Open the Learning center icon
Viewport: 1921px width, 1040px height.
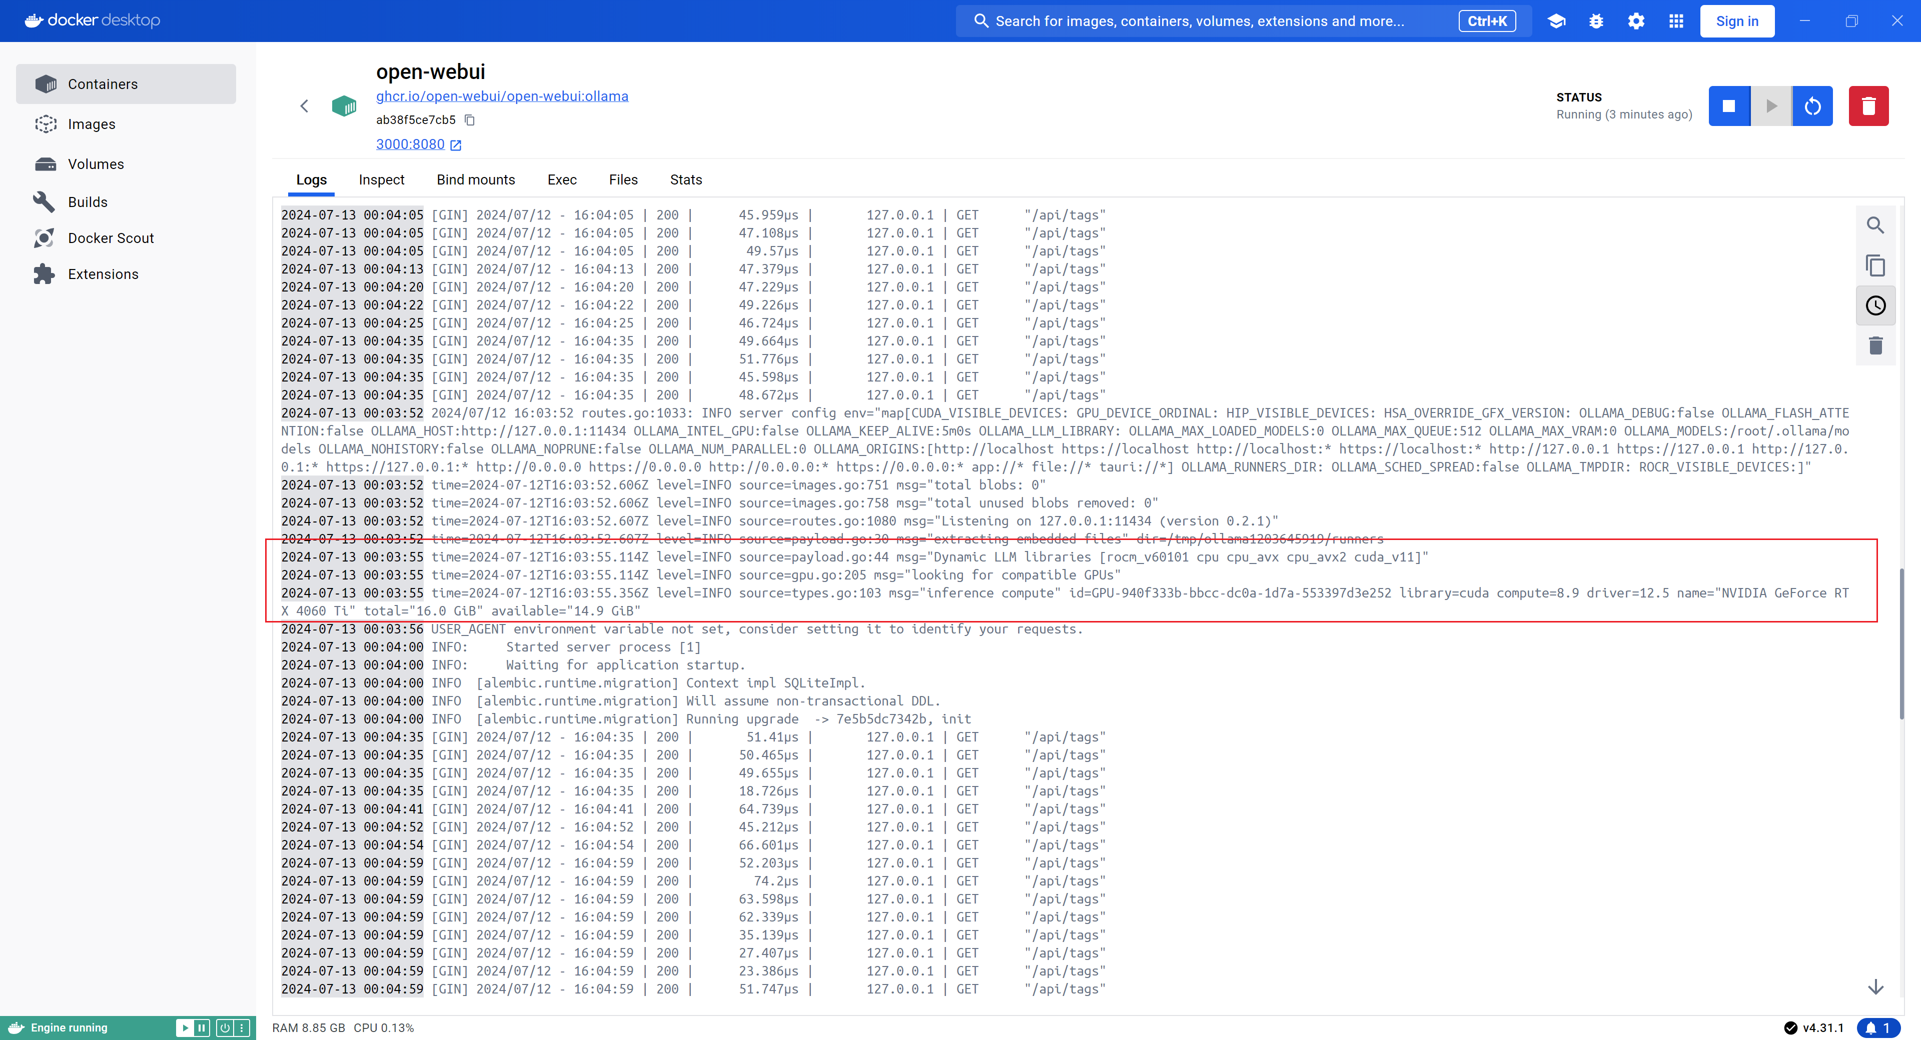[1556, 21]
